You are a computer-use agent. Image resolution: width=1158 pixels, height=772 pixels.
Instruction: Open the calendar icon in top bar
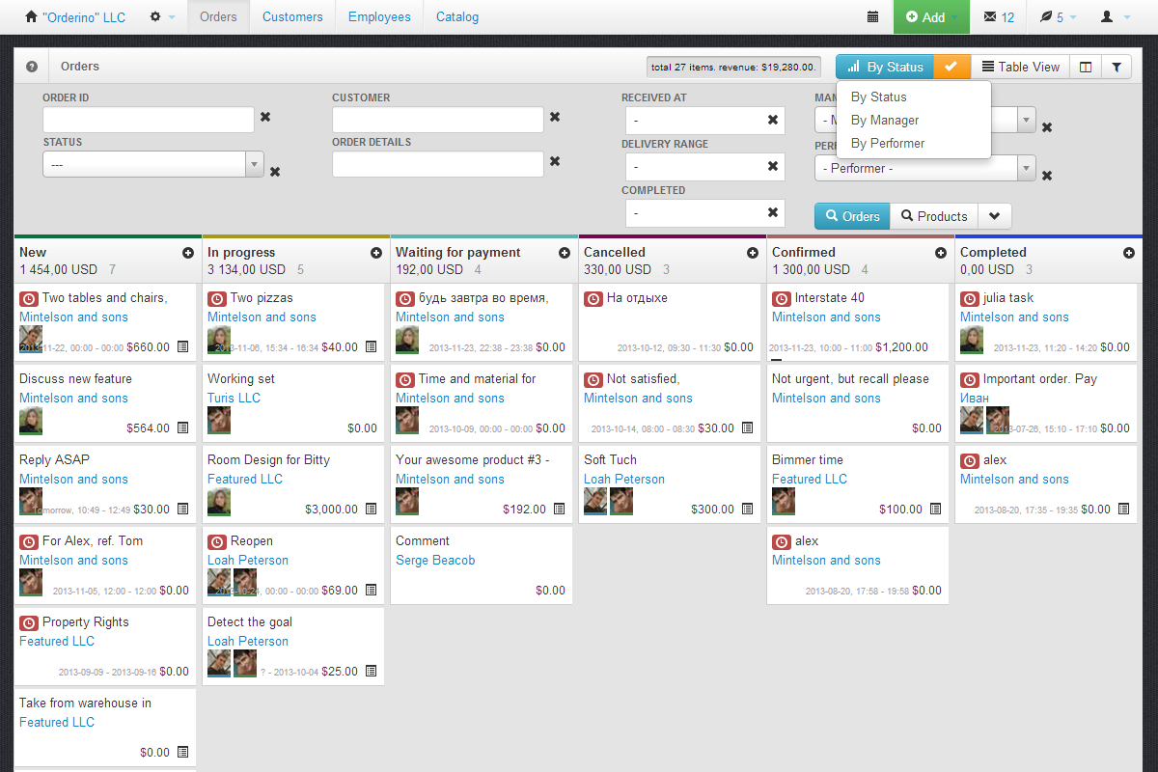(x=872, y=17)
